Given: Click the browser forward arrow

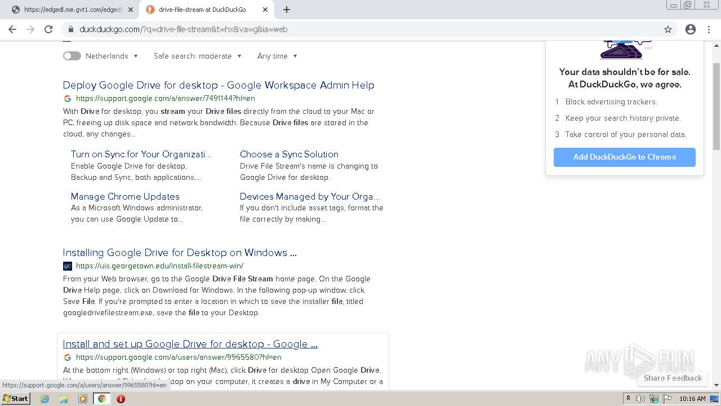Looking at the screenshot, I should (x=30, y=29).
